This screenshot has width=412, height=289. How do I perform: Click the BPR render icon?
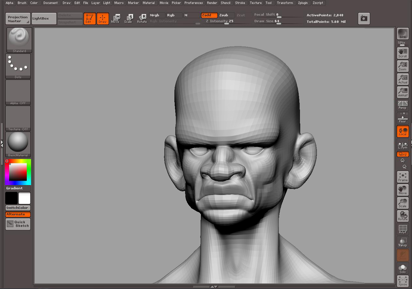403,34
